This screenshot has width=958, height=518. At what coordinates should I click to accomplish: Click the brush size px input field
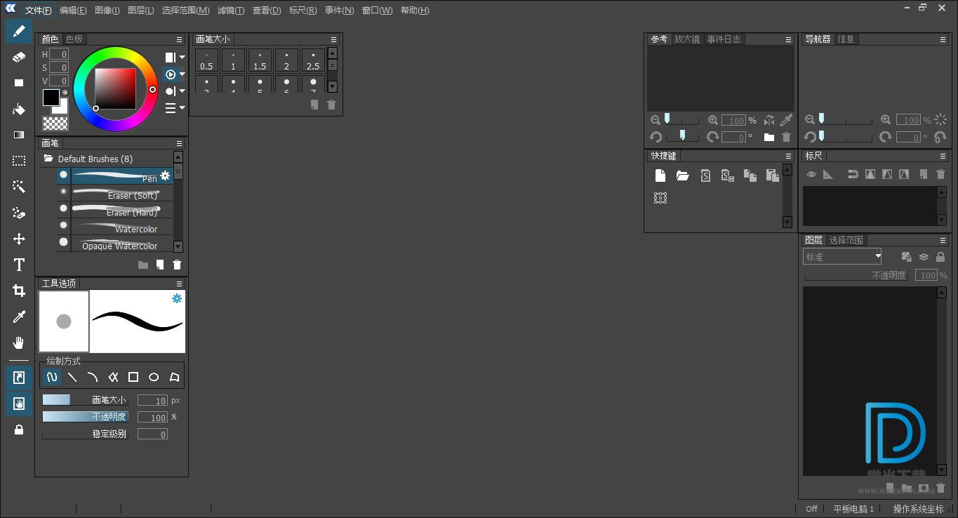(x=152, y=401)
